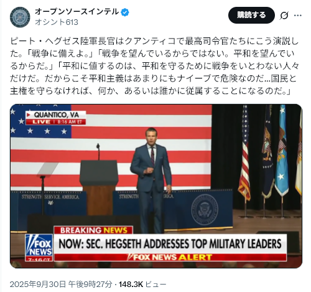
Task: Click the Japanese tweet text body
Action: 154,66
